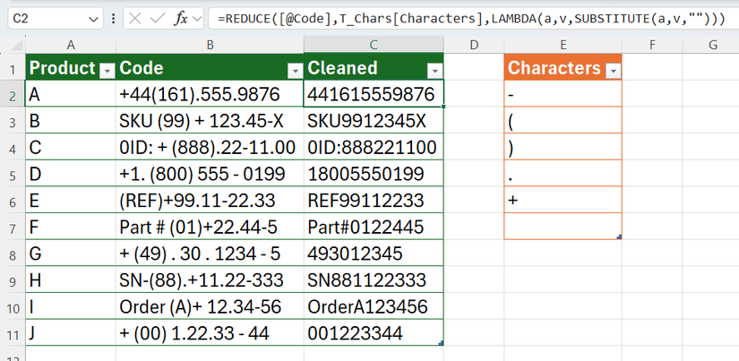Open the Code column filter dropdown
This screenshot has height=361, width=739.
[x=296, y=71]
